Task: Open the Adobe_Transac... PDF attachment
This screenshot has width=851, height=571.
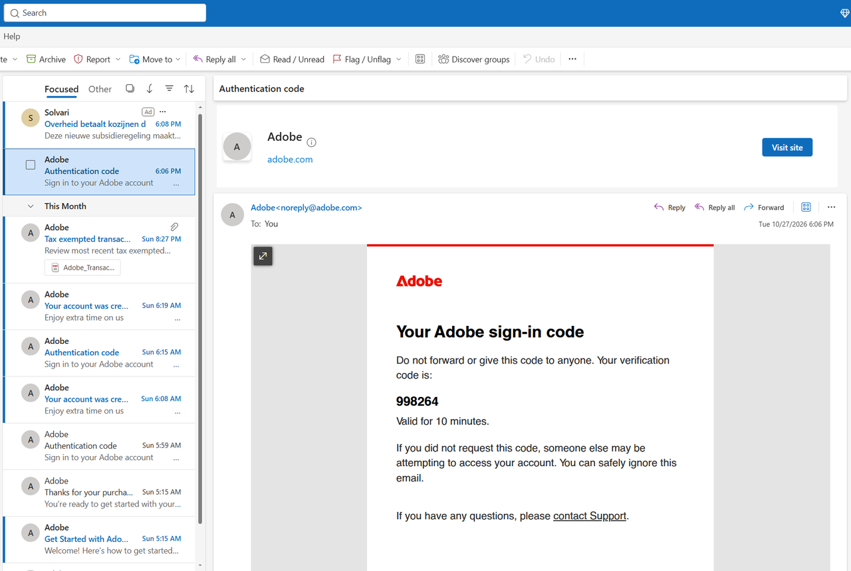Action: pos(82,268)
